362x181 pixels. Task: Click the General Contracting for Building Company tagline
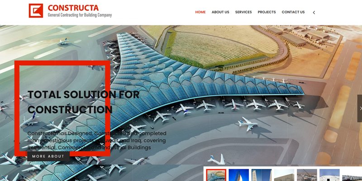click(x=80, y=15)
